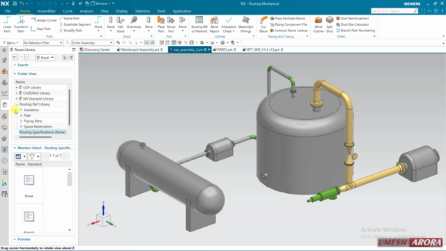The width and height of the screenshot is (446, 251).
Task: Select the Overstock tool
Action: [134, 23]
